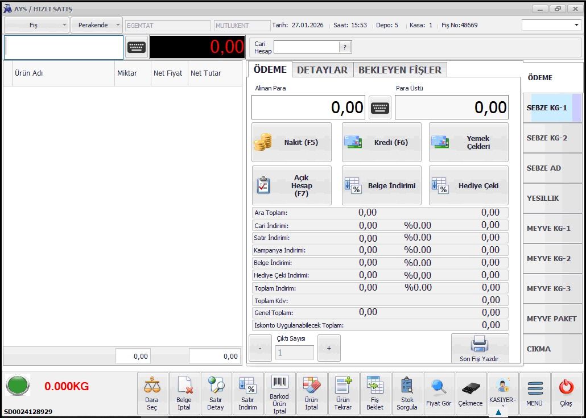The width and height of the screenshot is (586, 418).
Task: Open on-screen keyboard next to Alınan Para
Action: (379, 107)
